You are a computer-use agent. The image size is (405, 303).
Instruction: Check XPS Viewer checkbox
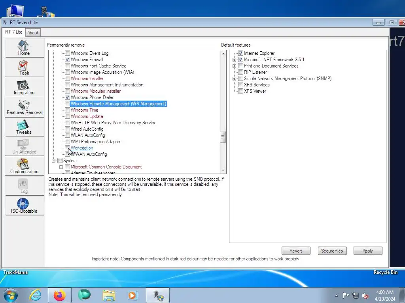pos(240,91)
